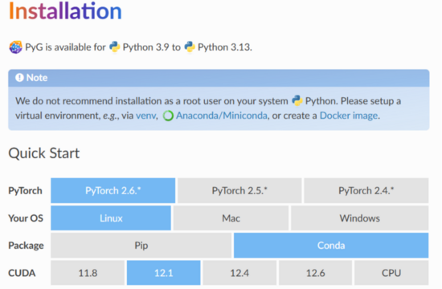442x289 pixels.
Task: Click the exclamation icon in the Note header
Action: pyautogui.click(x=19, y=77)
